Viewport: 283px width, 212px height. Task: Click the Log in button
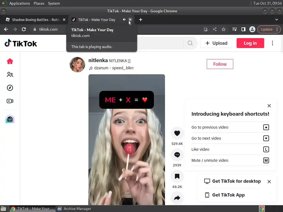250,43
